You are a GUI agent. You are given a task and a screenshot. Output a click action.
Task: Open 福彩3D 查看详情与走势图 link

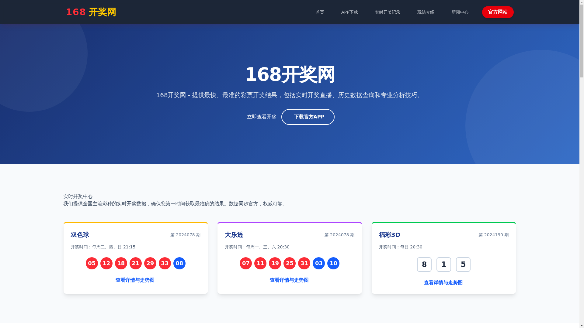click(x=443, y=282)
